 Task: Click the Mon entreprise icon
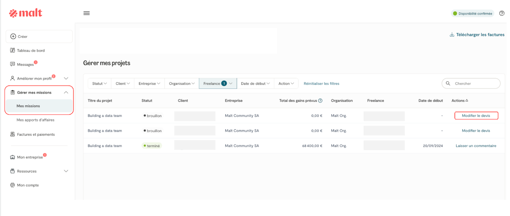(12, 157)
